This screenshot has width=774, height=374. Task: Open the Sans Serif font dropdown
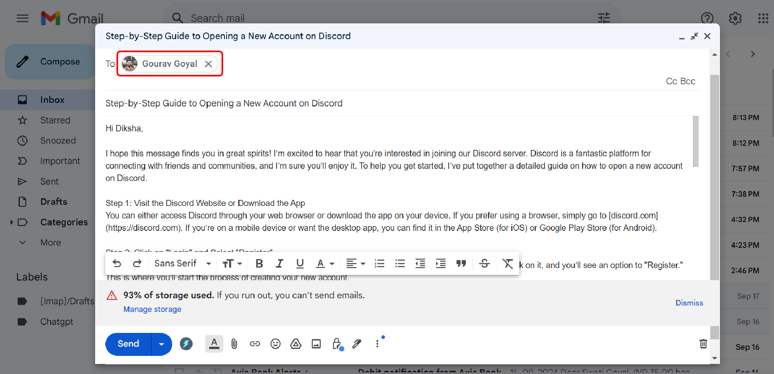point(183,264)
